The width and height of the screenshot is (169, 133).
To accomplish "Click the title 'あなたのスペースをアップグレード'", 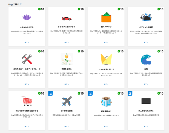I will (27, 69).
